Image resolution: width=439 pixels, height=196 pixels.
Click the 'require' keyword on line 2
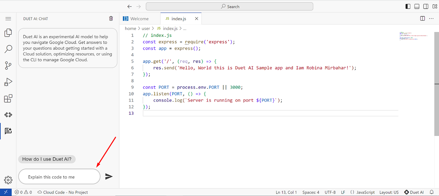[x=194, y=42]
